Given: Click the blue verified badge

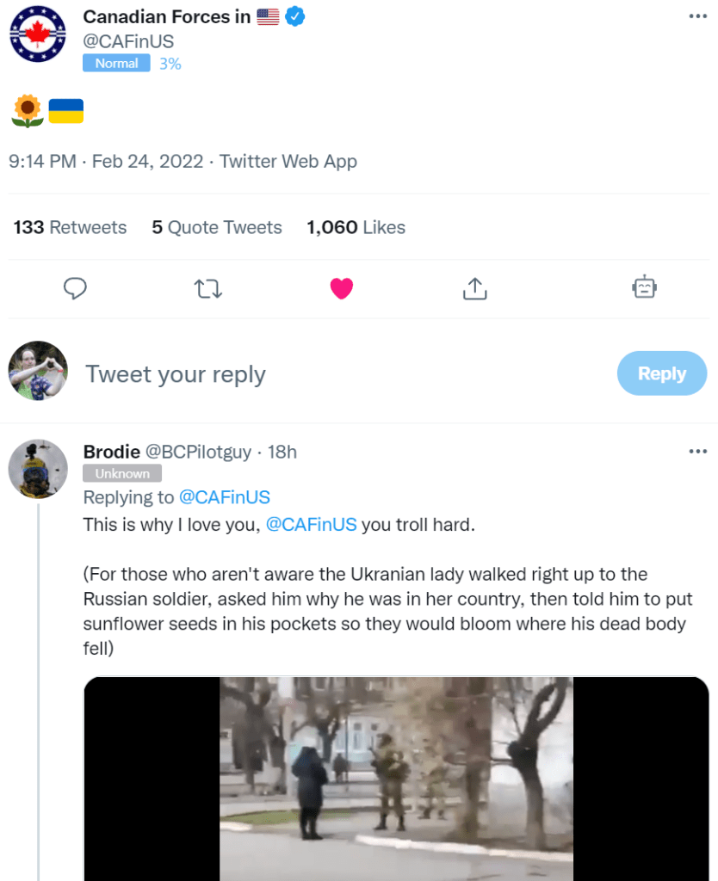Looking at the screenshot, I should point(296,16).
